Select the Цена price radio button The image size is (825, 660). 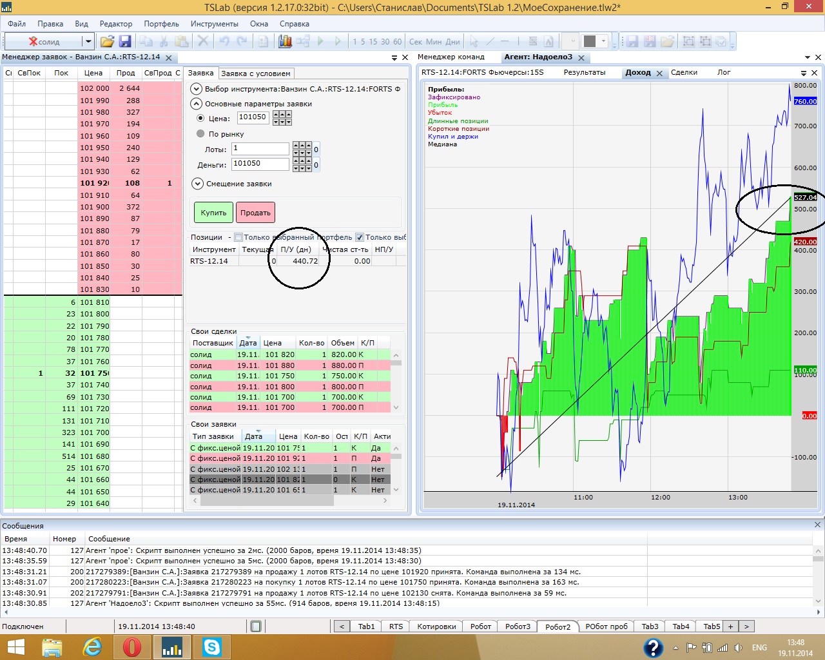[x=200, y=119]
